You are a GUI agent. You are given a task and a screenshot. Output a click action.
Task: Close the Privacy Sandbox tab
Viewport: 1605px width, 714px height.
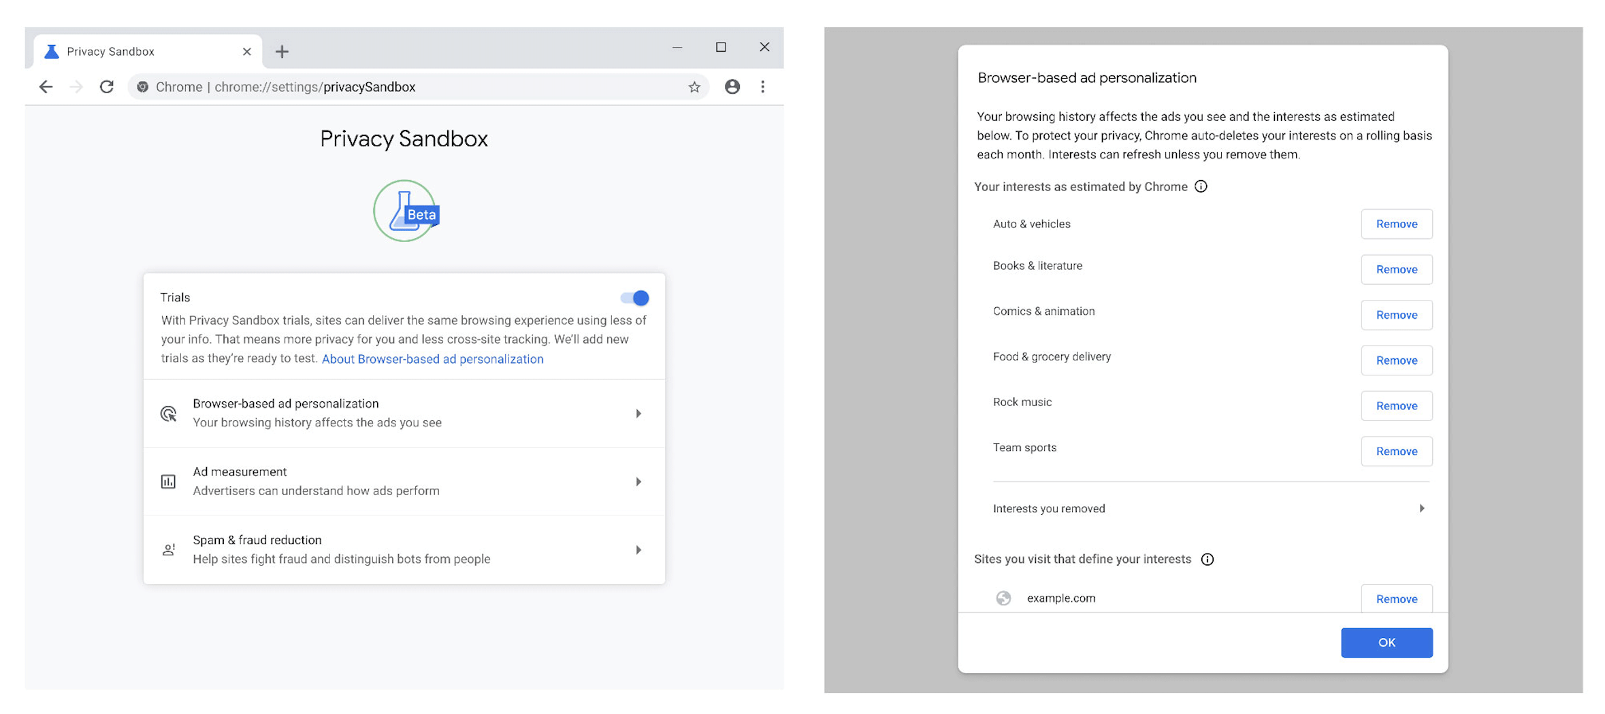246,52
